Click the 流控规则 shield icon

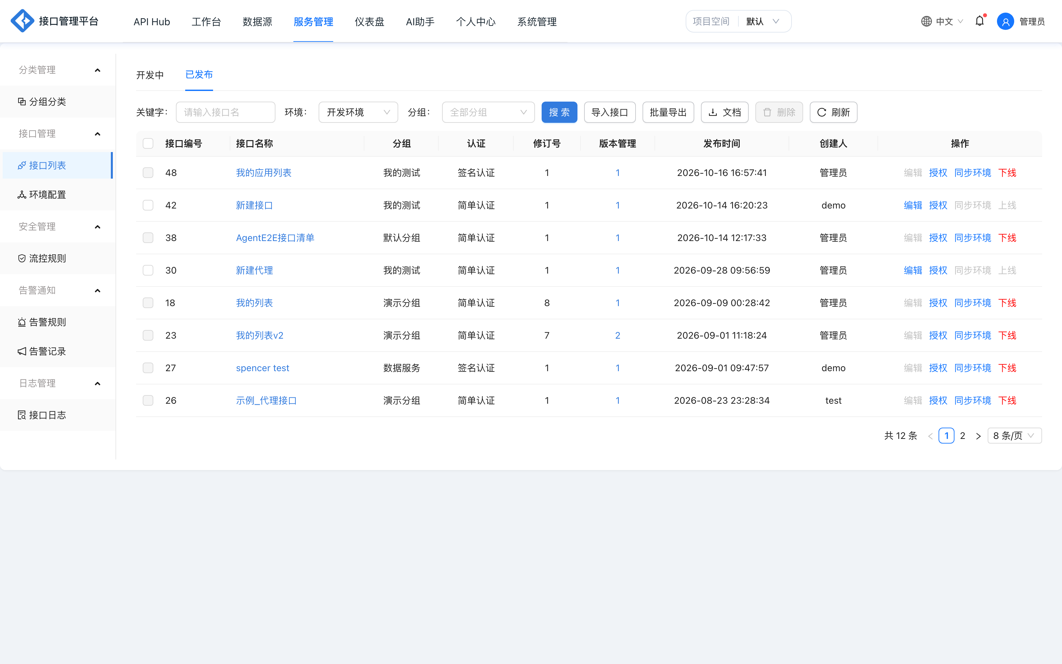22,258
